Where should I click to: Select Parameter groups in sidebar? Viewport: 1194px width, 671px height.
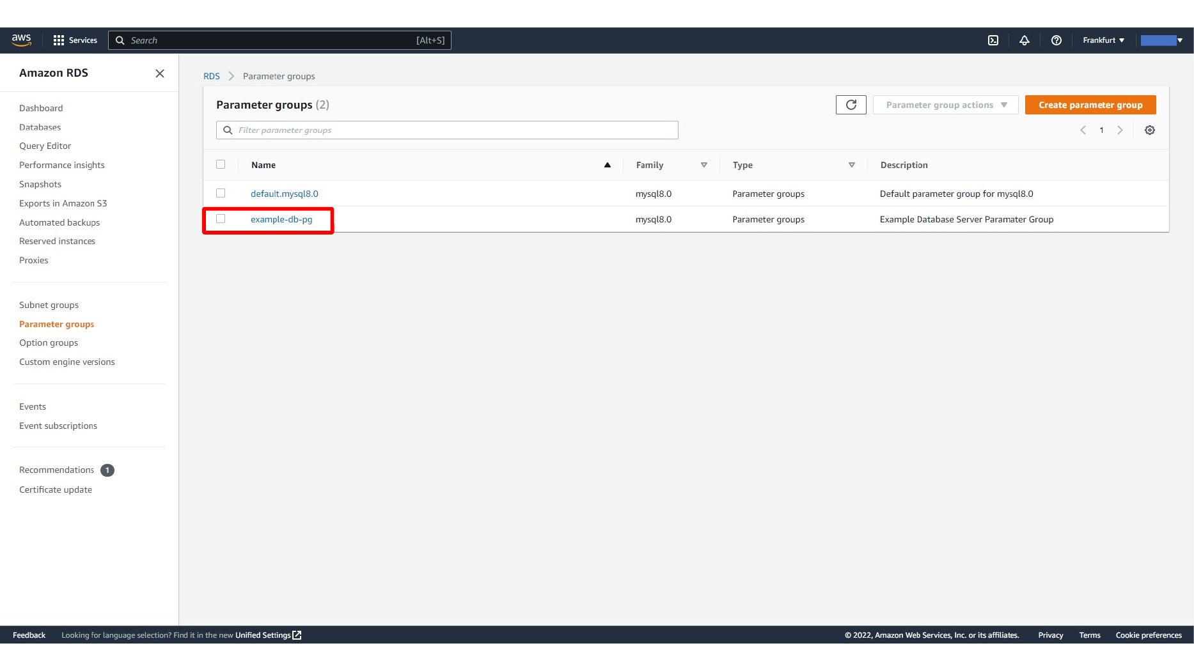coord(56,324)
